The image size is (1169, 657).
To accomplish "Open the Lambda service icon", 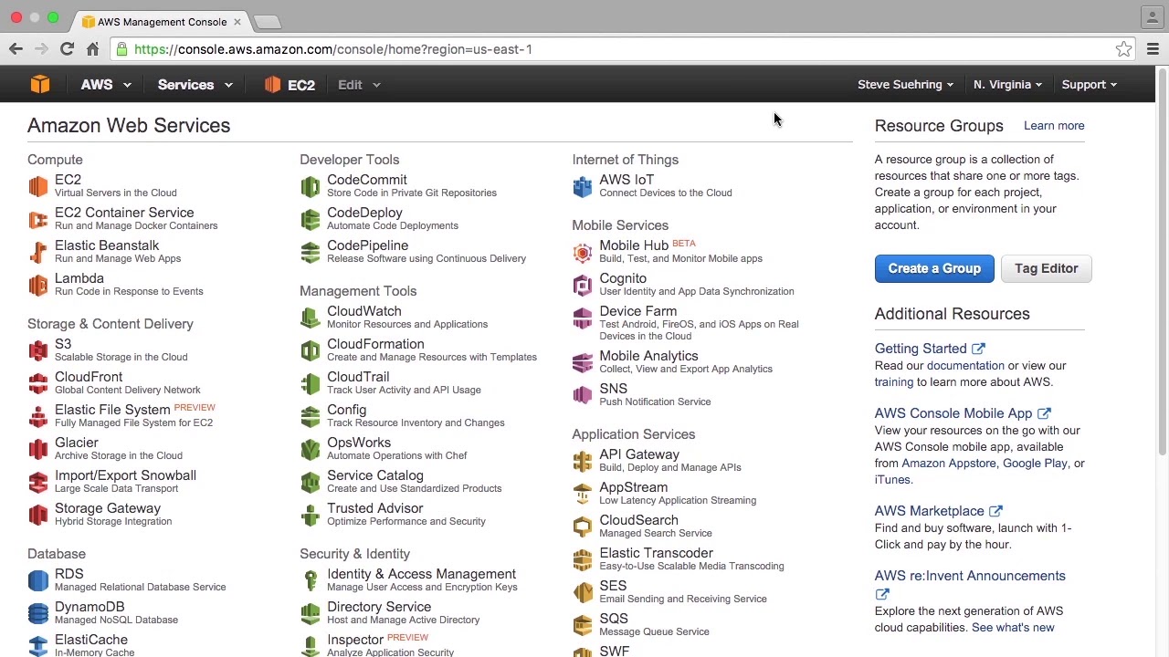I will point(37,285).
